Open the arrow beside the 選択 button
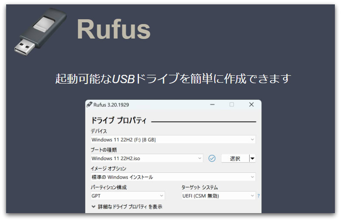The image size is (341, 221). pyautogui.click(x=252, y=158)
